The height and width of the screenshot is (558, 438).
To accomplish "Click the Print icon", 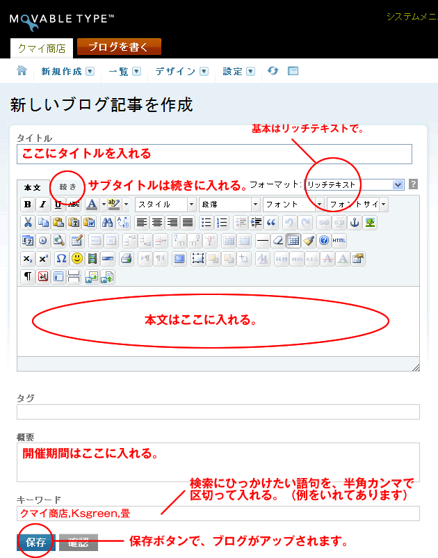I will pyautogui.click(x=127, y=259).
